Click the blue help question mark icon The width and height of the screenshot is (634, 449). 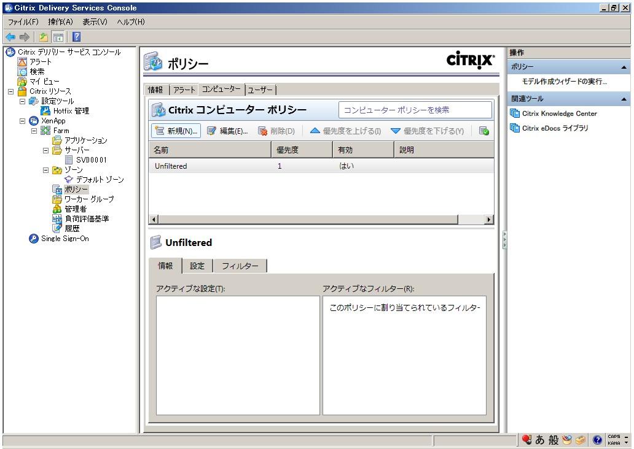(76, 37)
